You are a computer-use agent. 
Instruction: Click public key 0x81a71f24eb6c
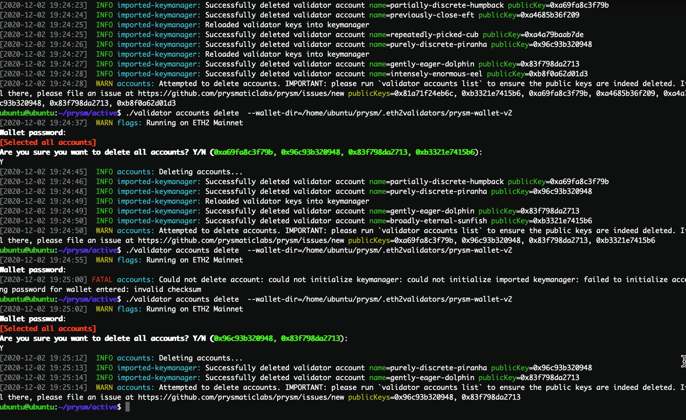coord(424,93)
